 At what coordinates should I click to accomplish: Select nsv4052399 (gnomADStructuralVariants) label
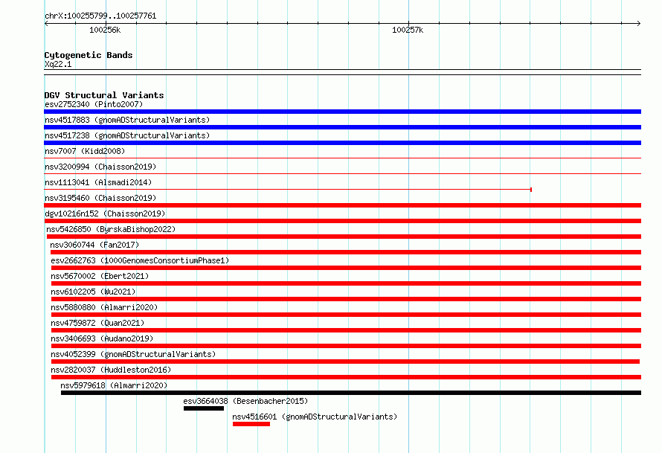(x=133, y=354)
